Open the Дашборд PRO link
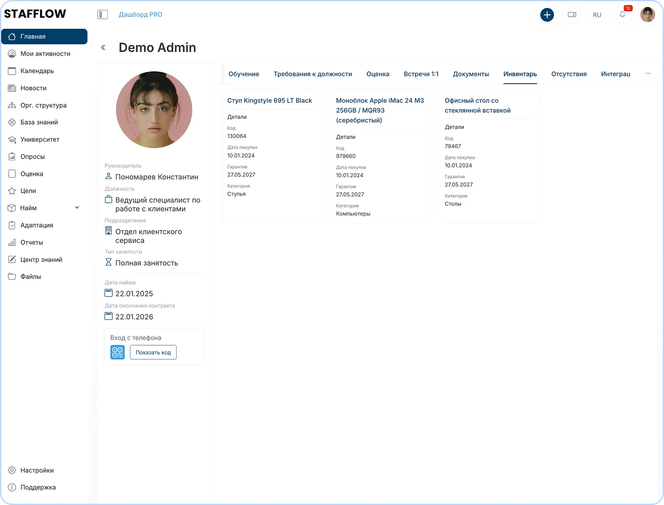This screenshot has width=664, height=505. (140, 14)
